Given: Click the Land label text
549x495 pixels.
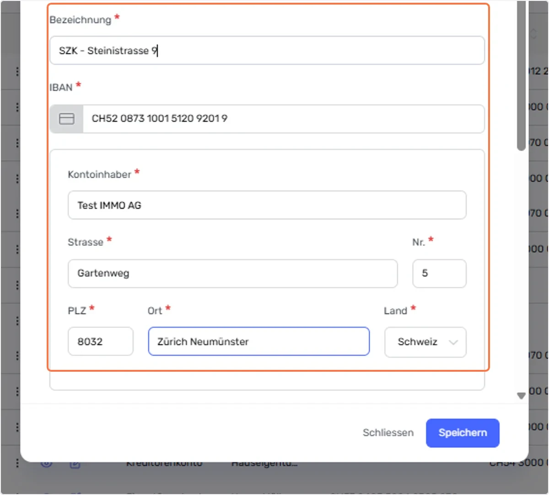Looking at the screenshot, I should click(x=395, y=311).
